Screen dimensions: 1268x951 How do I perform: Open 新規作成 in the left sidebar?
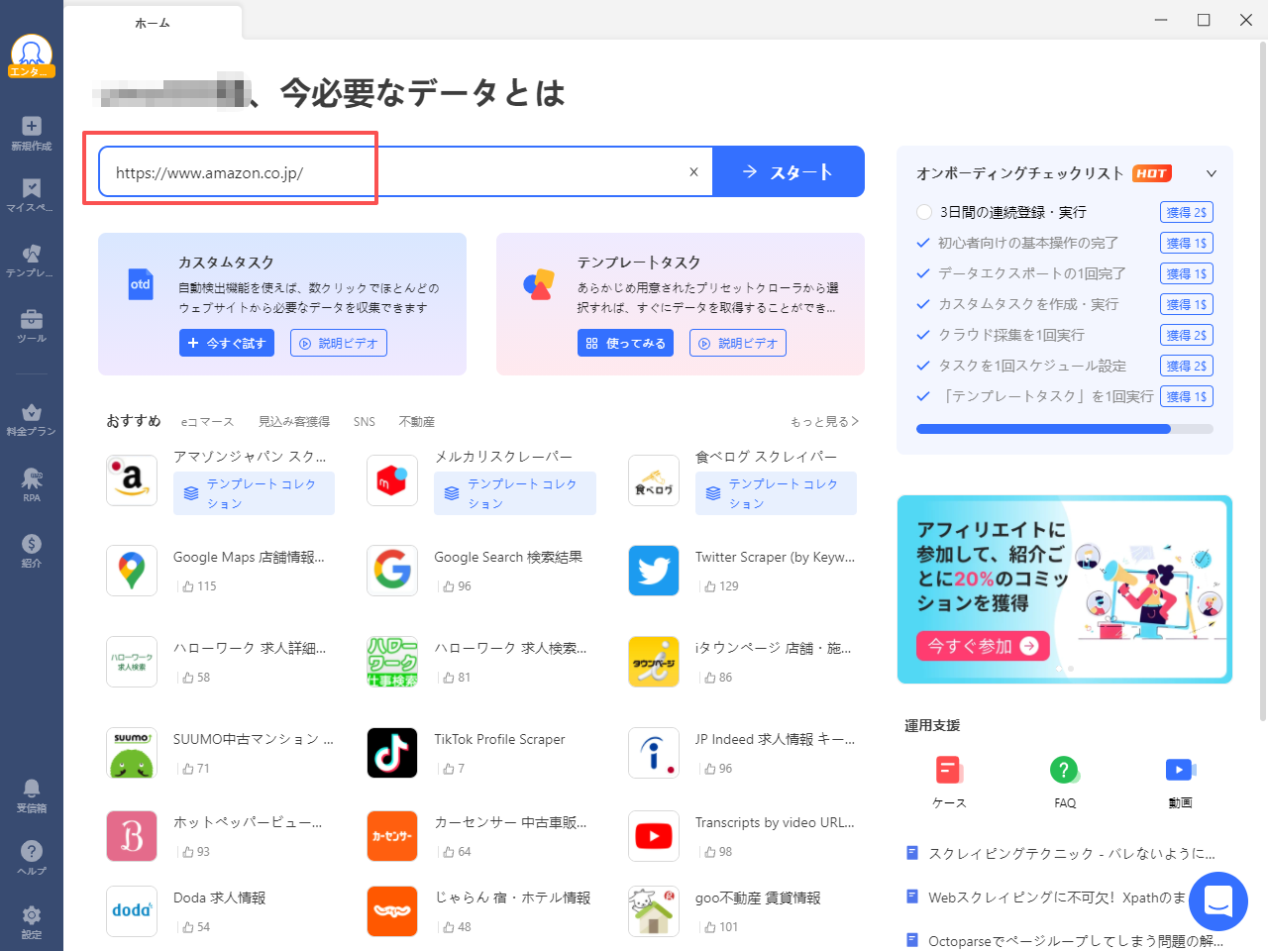coord(31,130)
